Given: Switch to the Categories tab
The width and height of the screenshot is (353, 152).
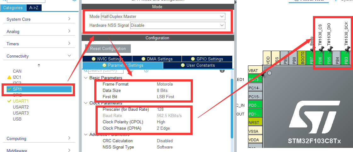Looking at the screenshot, I should click(13, 8).
